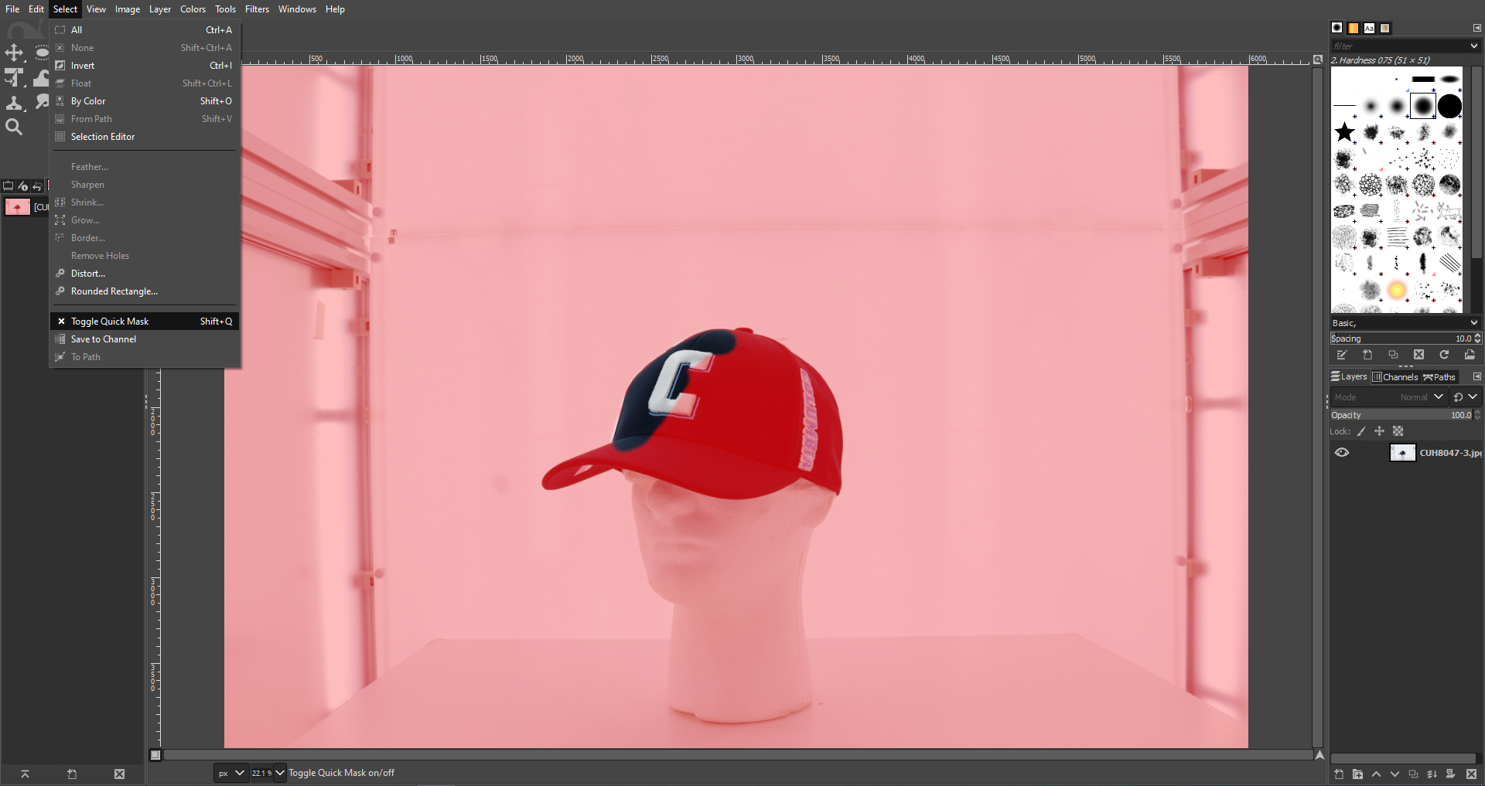
Task: Select the Zoom magnifier tool
Action: click(x=14, y=127)
